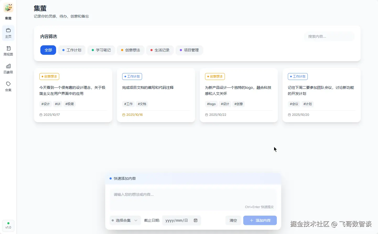Click the 添加内容 submit button
Image resolution: width=378 pixels, height=234 pixels.
click(260, 220)
